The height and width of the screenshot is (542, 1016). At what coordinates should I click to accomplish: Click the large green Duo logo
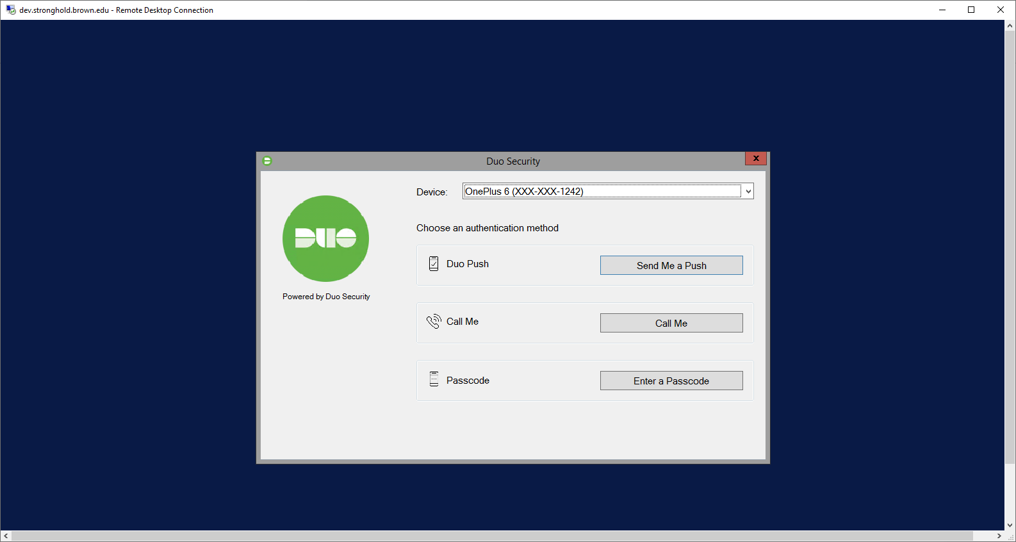[326, 238]
